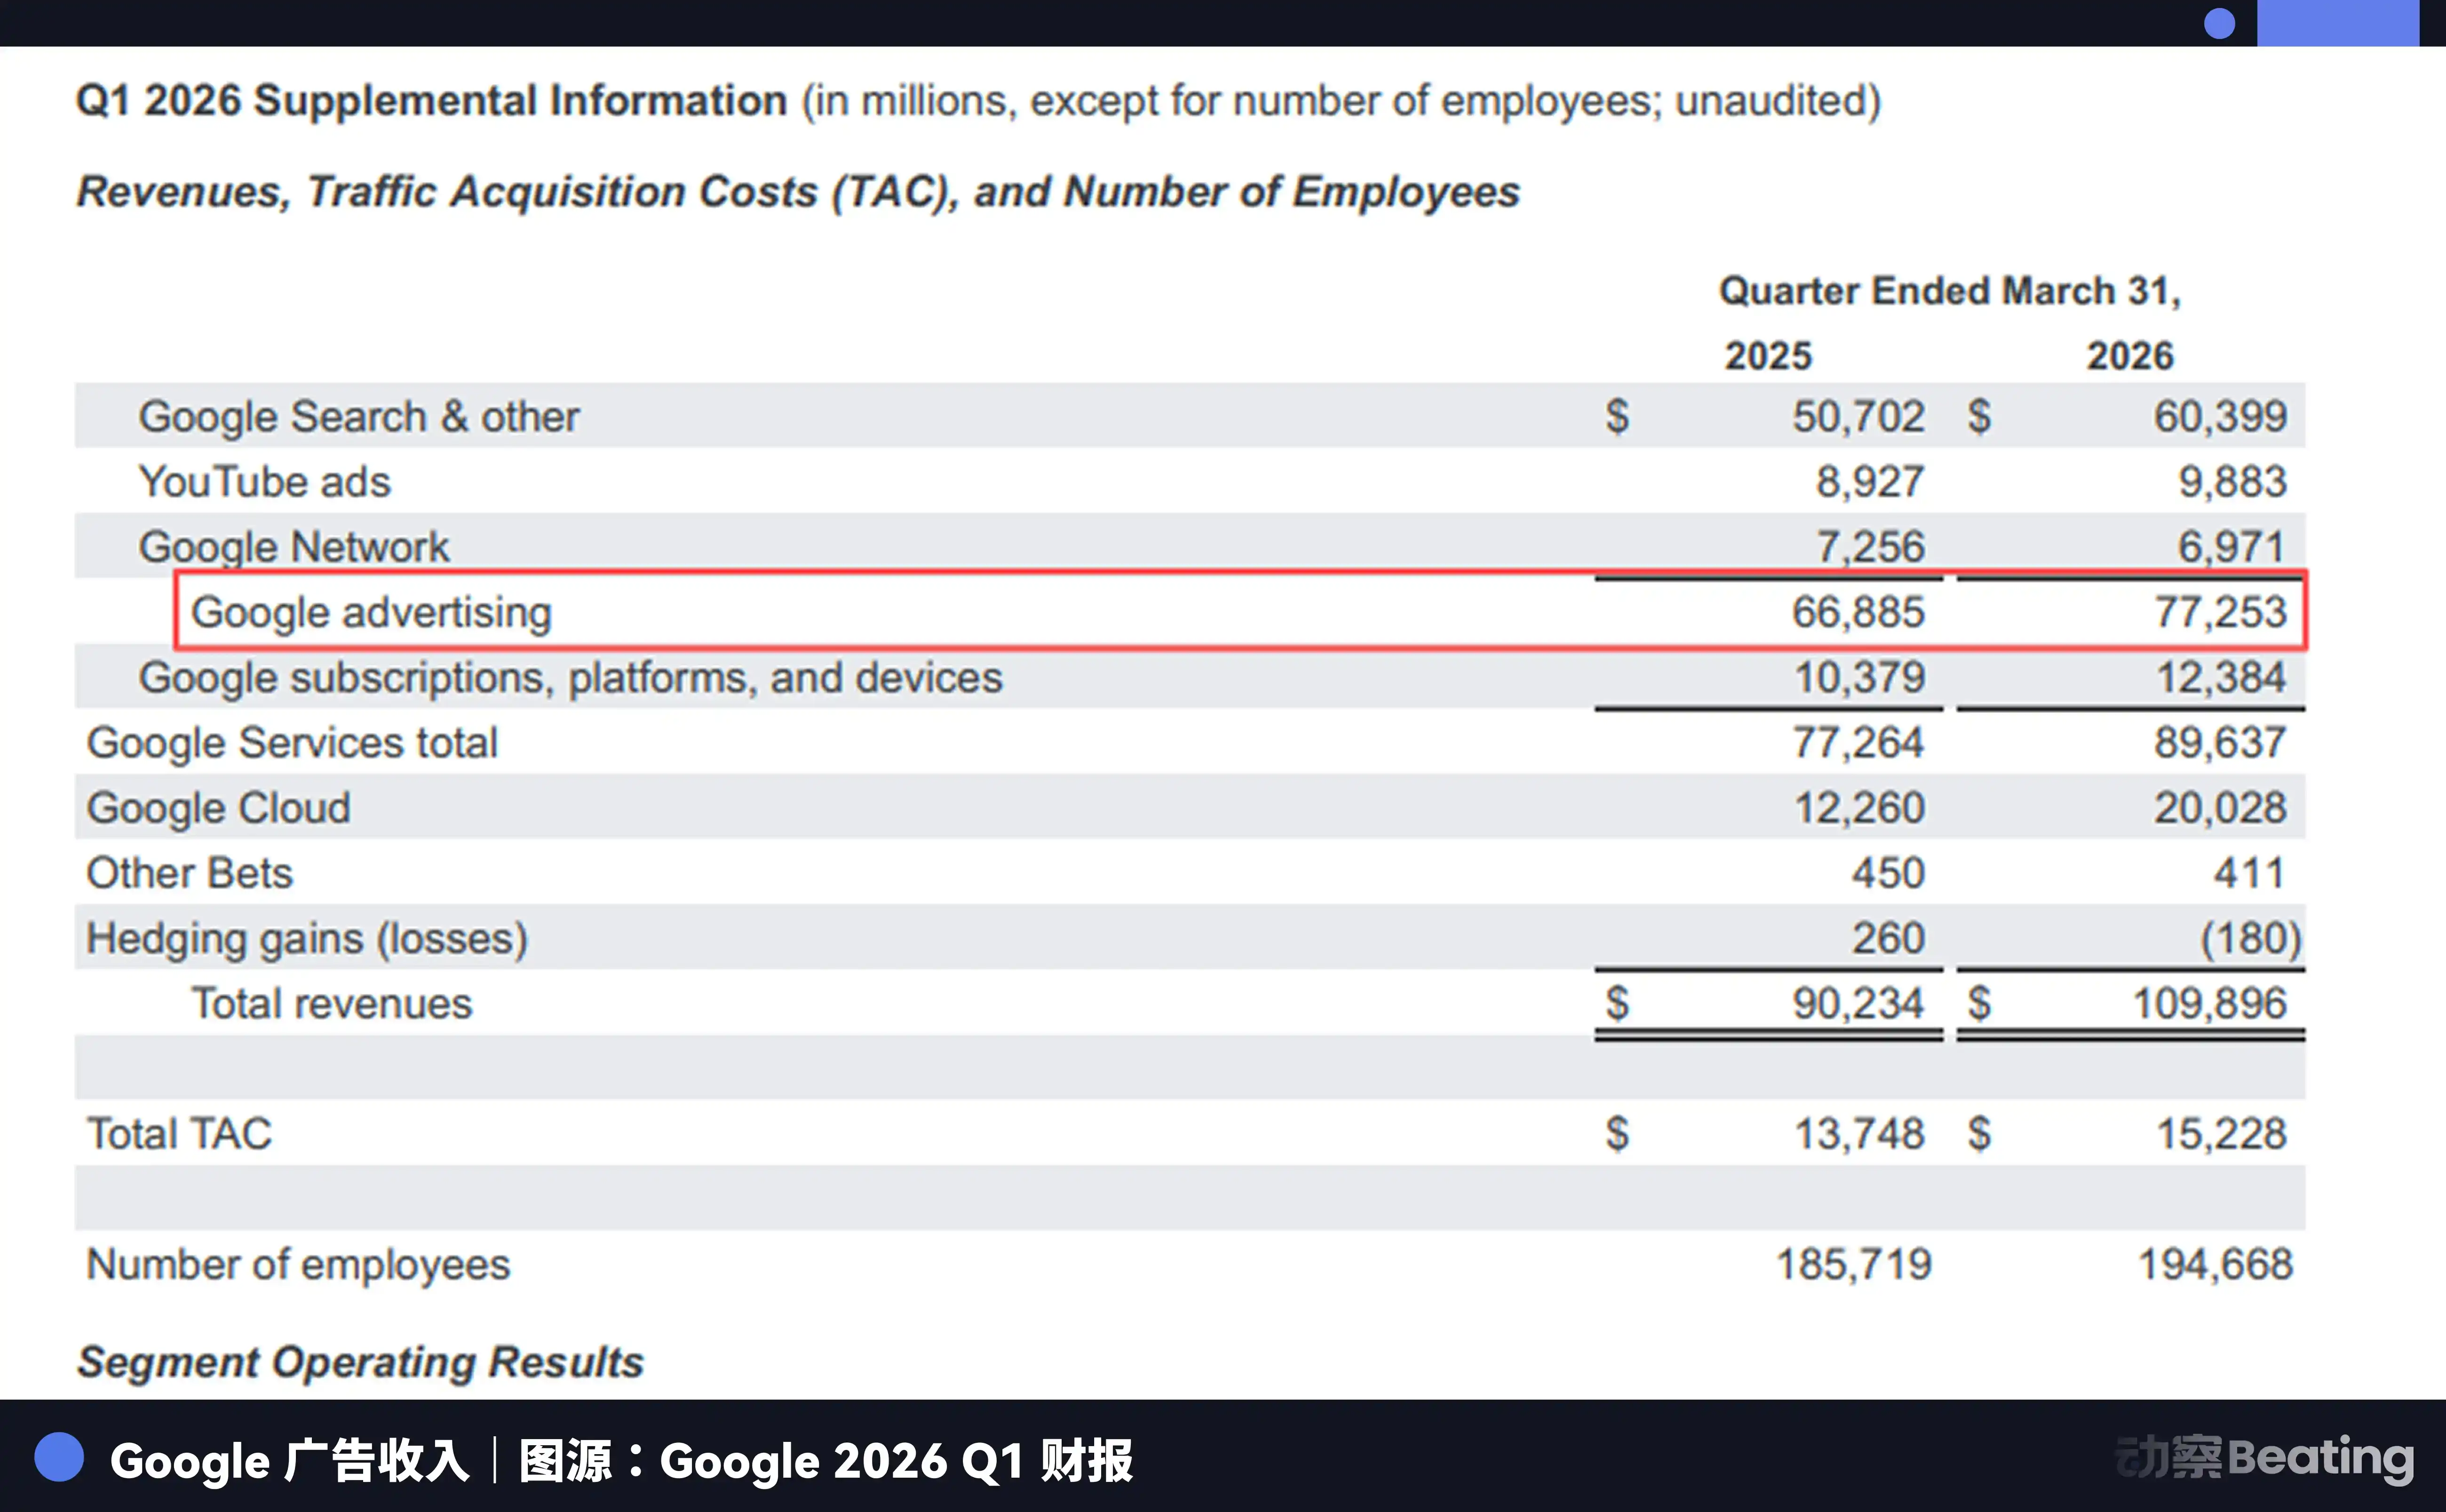2446x1512 pixels.
Task: Click the 'Google Network' row label
Action: pos(294,547)
